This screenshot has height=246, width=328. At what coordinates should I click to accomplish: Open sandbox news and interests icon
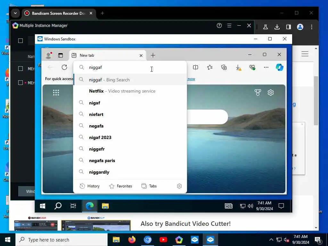coord(229,206)
